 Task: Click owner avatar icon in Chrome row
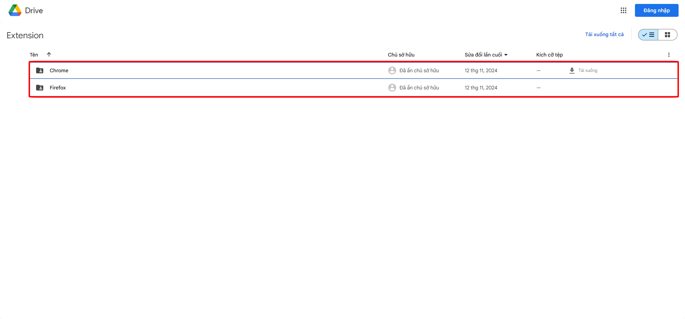tap(392, 70)
